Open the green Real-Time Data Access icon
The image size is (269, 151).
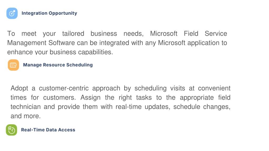click(x=12, y=130)
